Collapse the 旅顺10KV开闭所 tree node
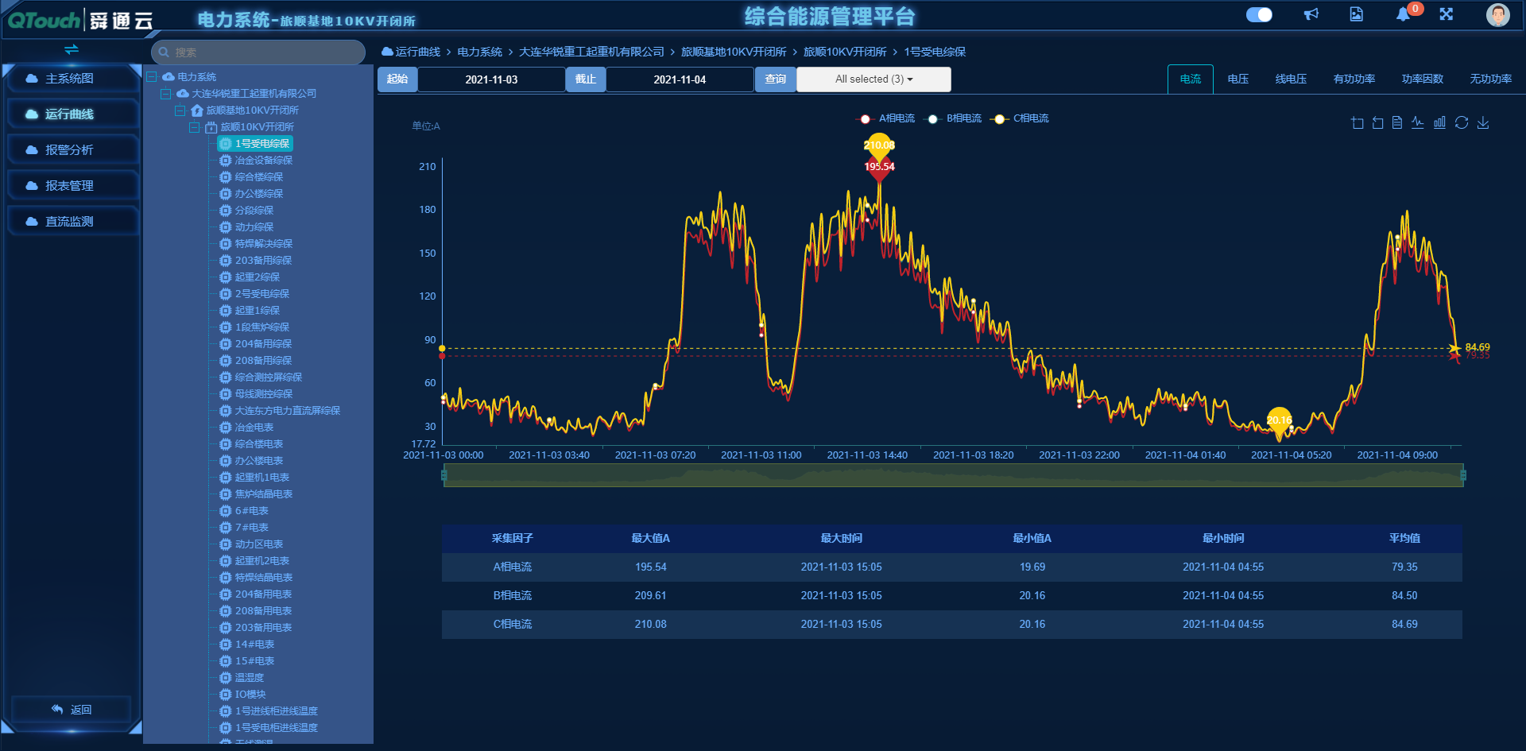The image size is (1526, 751). (x=195, y=127)
